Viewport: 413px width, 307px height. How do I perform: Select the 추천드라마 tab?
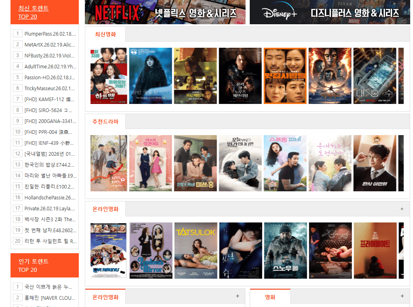105,122
